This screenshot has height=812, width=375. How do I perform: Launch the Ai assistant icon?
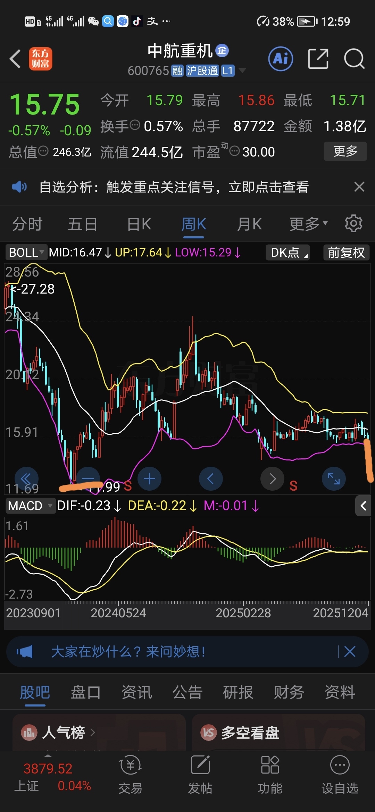281,59
